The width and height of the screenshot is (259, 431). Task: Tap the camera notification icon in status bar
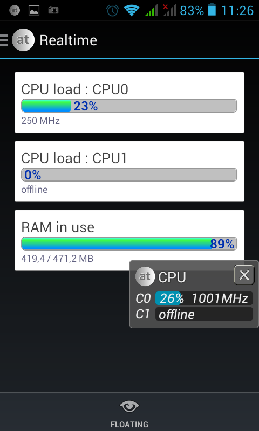coord(53,10)
